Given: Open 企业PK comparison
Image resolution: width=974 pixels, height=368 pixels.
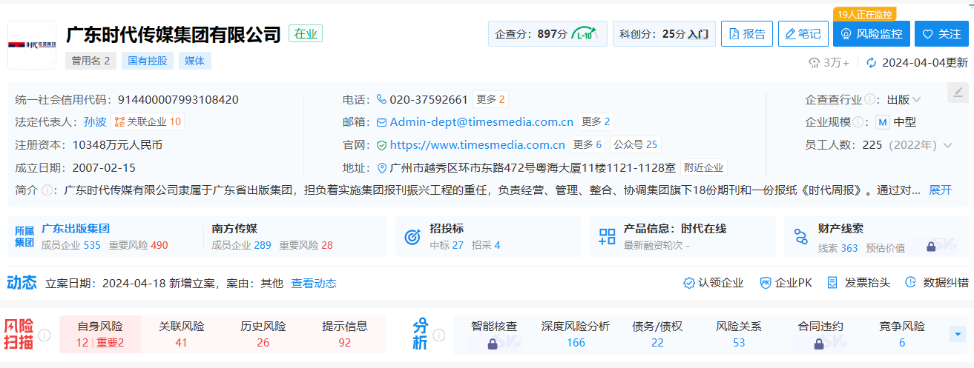Looking at the screenshot, I should point(786,283).
